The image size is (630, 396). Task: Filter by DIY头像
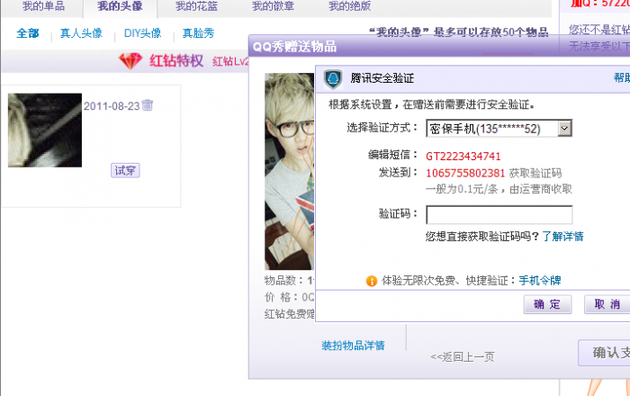[142, 33]
